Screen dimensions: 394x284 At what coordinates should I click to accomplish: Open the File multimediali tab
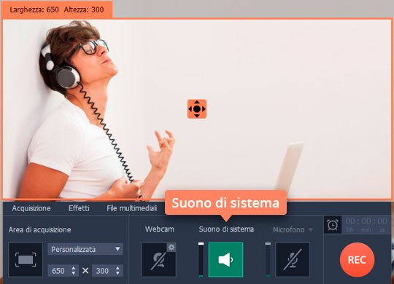[131, 208]
